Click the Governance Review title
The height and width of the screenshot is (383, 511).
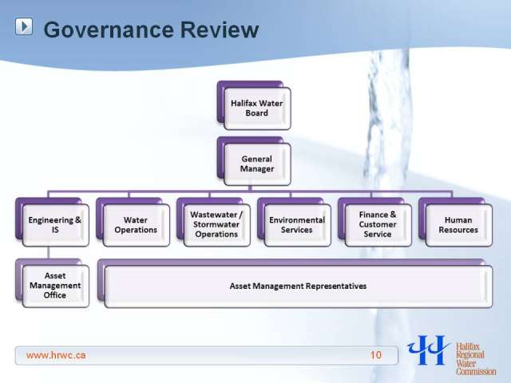point(151,30)
